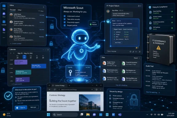Click the Type a message field
The image size is (177, 118).
click(117, 51)
